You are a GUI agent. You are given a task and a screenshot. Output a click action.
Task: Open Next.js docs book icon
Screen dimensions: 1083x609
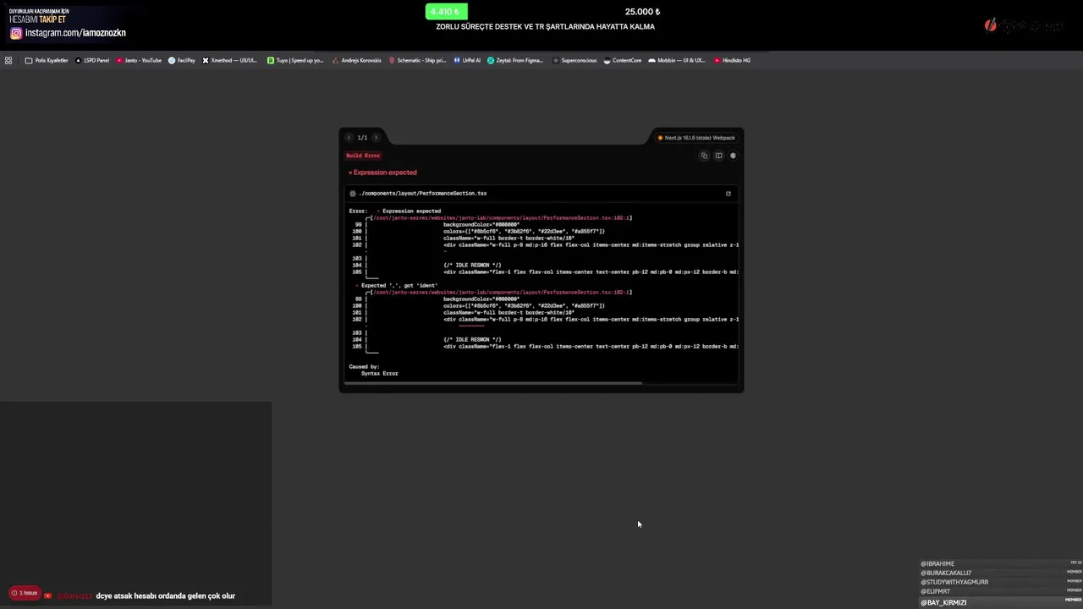(718, 156)
